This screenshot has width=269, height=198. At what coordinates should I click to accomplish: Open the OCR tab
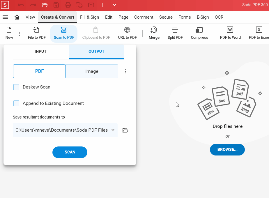click(219, 17)
